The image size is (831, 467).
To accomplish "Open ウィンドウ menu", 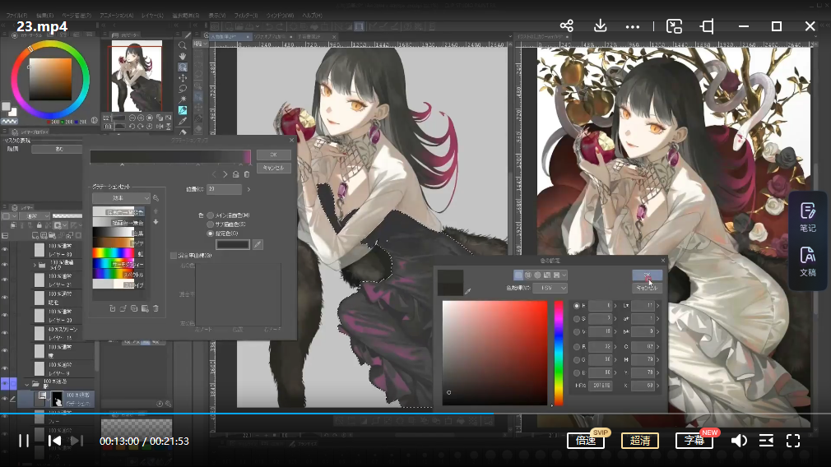I will [280, 16].
